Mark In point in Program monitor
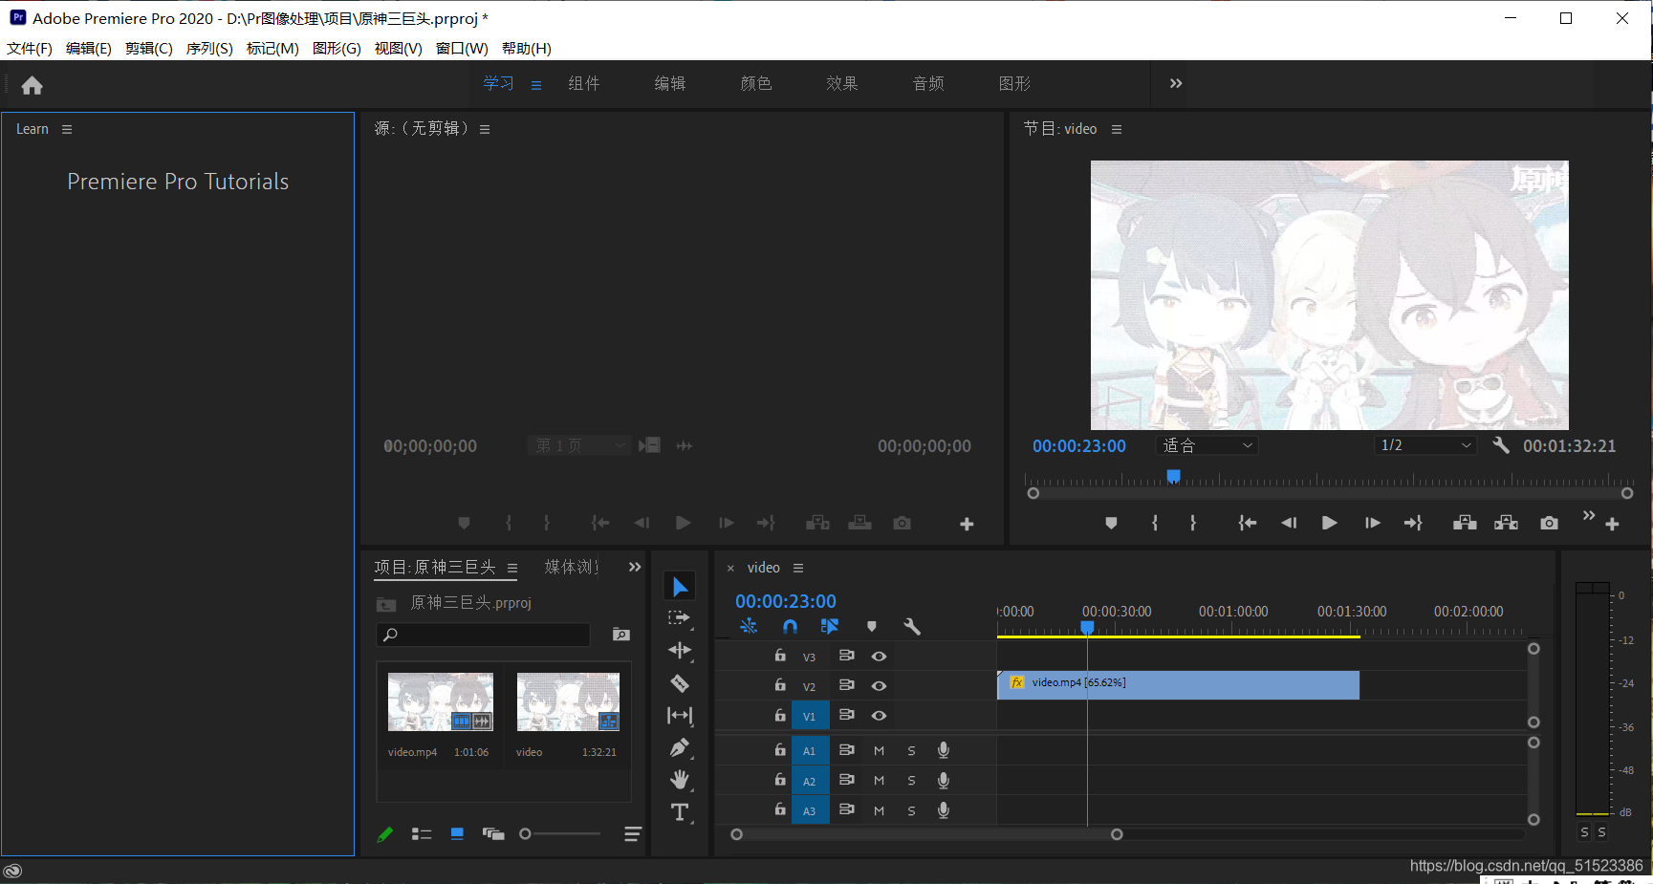This screenshot has height=884, width=1653. [x=1156, y=523]
